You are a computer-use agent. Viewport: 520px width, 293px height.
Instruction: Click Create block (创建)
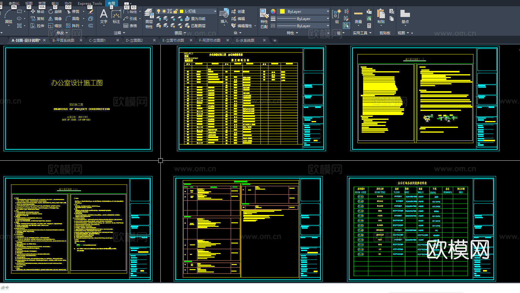tap(238, 11)
